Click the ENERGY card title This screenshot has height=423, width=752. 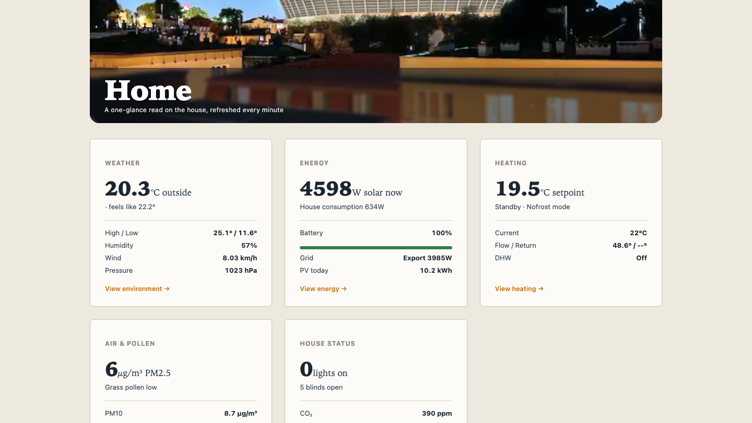[314, 163]
